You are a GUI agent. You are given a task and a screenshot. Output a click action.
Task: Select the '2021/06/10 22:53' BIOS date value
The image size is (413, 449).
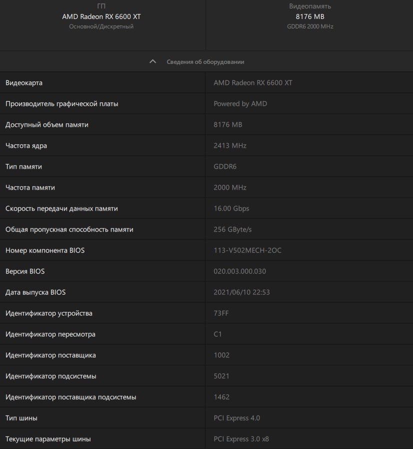[x=242, y=292]
